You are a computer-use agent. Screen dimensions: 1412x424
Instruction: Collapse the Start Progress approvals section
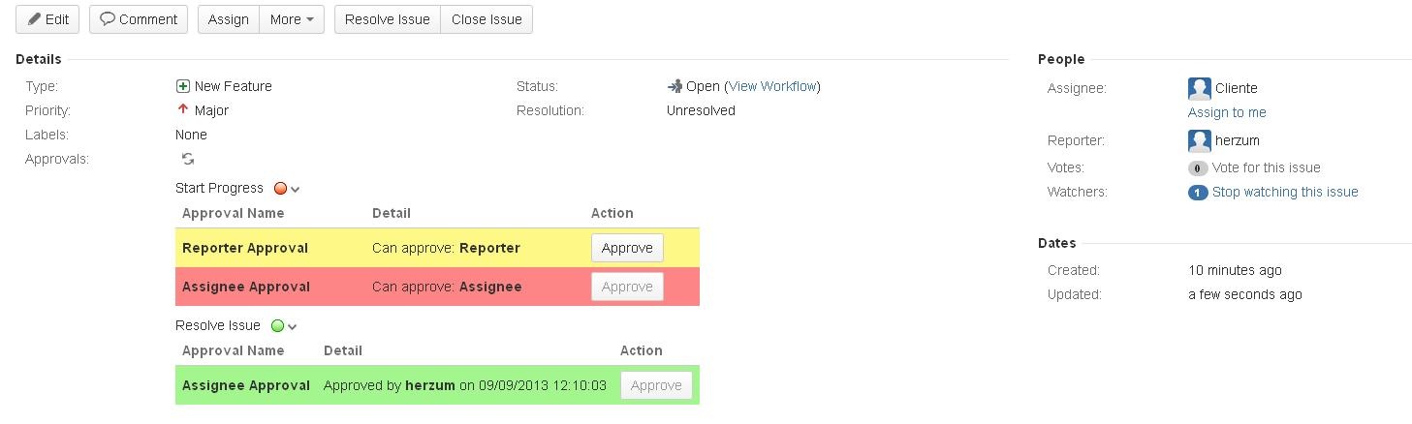296,190
